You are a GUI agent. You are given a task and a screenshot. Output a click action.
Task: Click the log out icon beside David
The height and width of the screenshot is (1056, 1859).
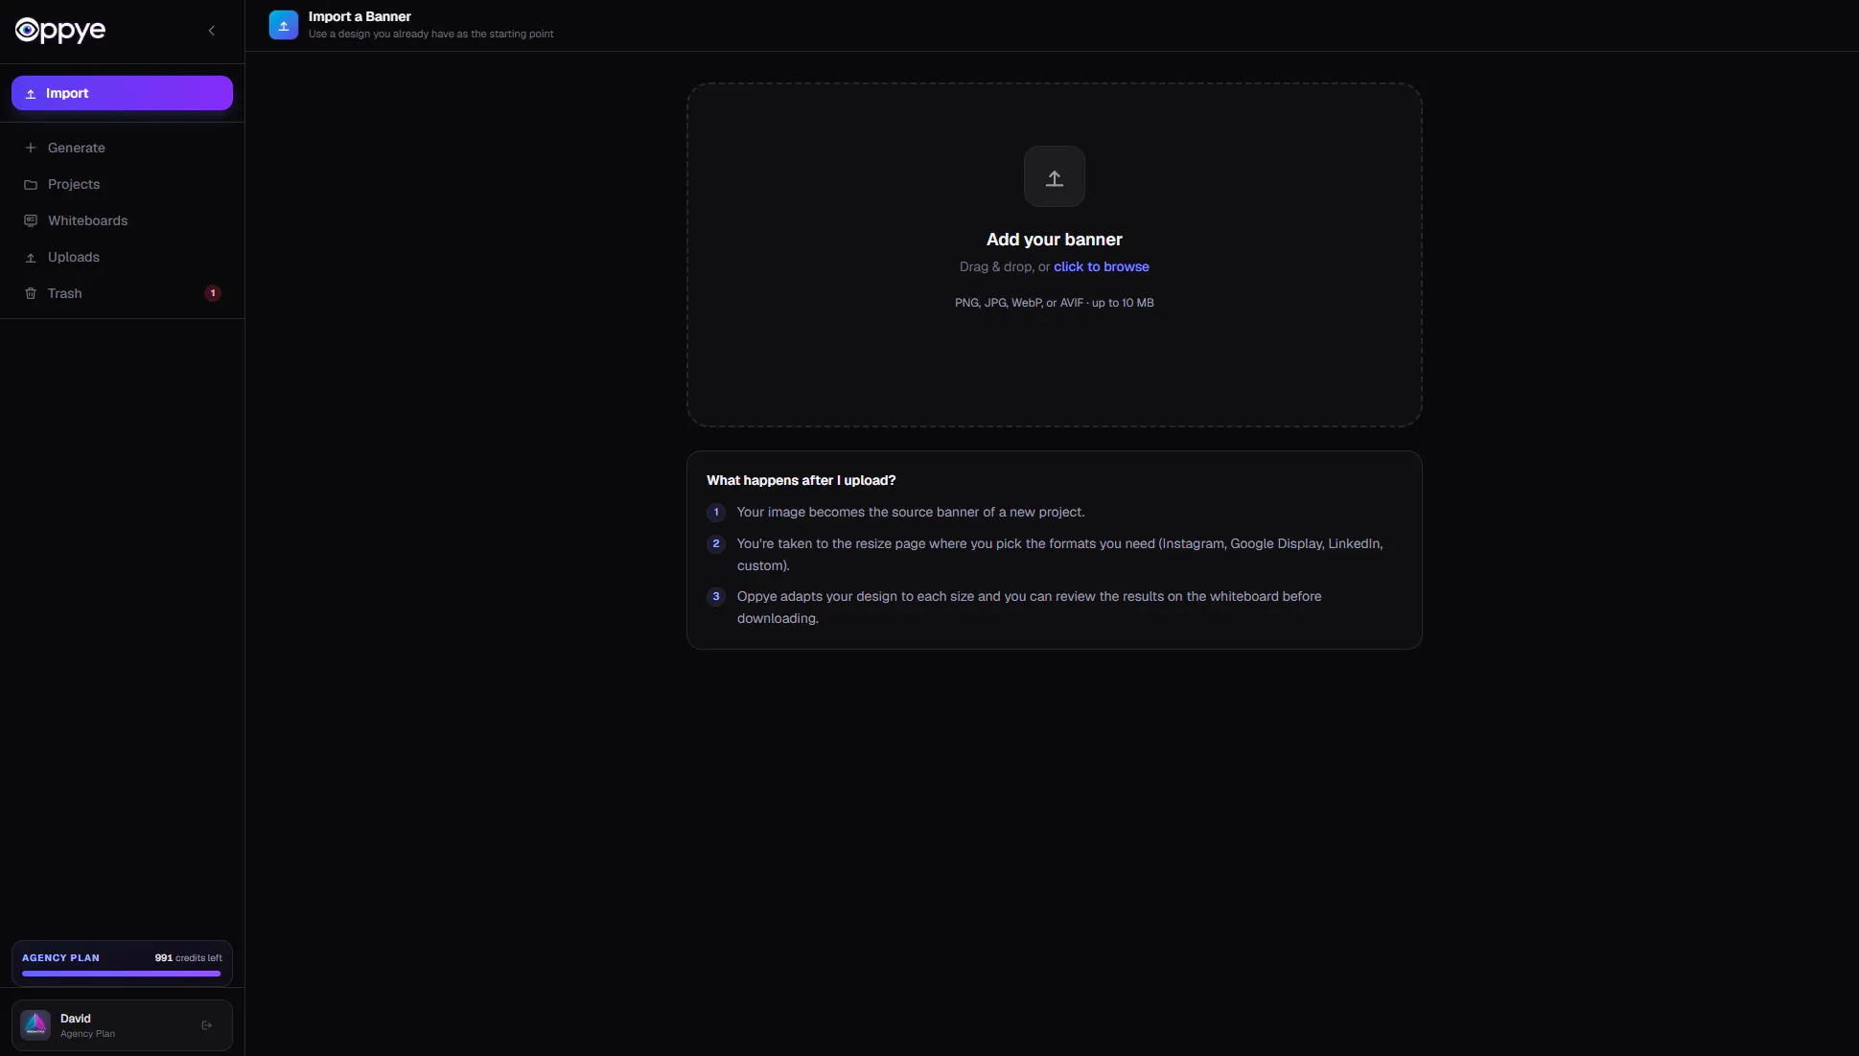click(207, 1025)
